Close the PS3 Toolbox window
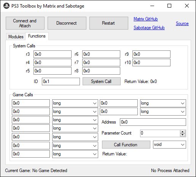This screenshot has height=177, width=196. pos(187,6)
